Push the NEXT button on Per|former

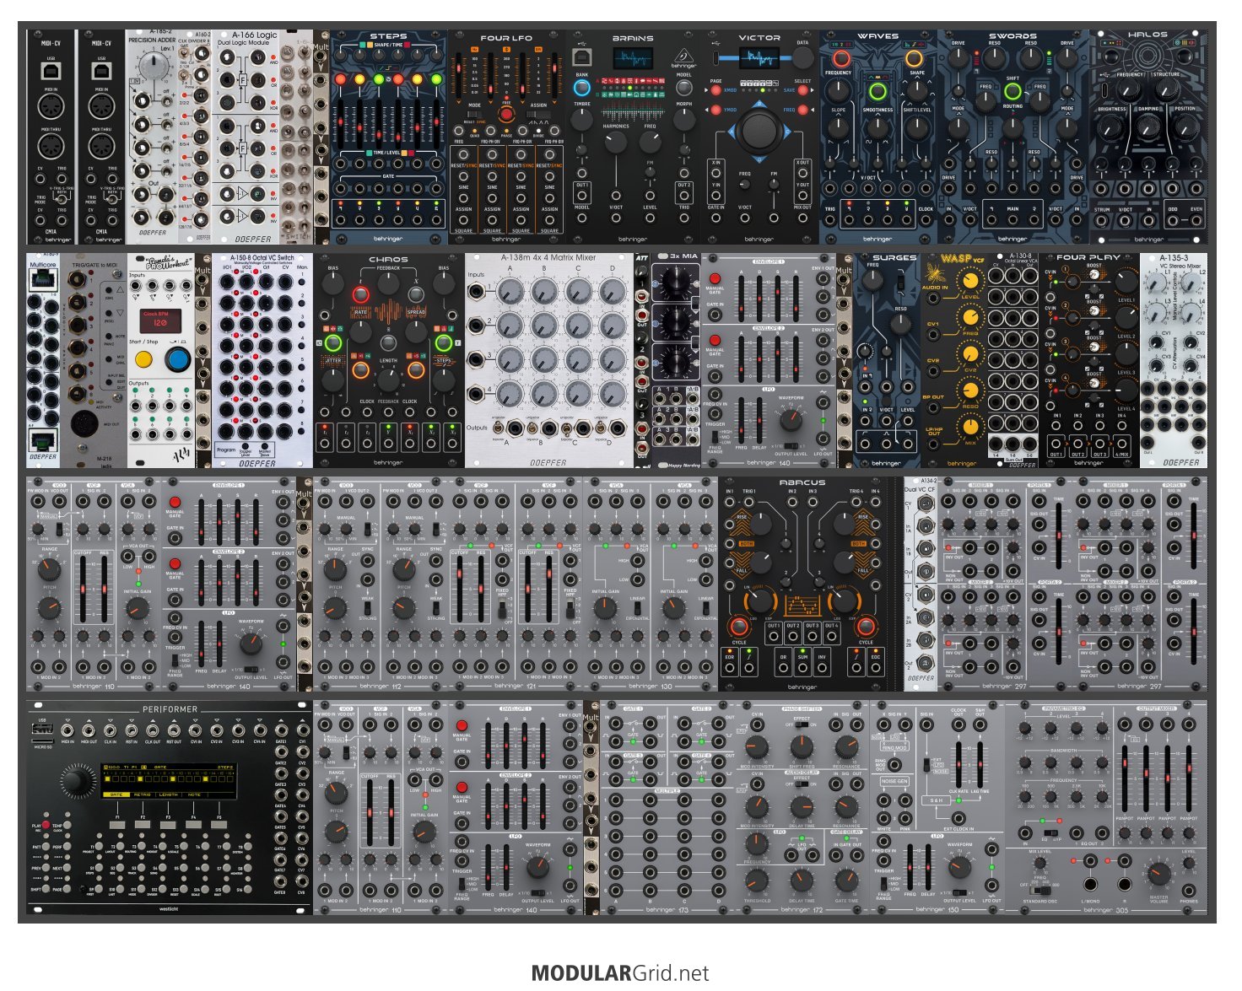[68, 870]
